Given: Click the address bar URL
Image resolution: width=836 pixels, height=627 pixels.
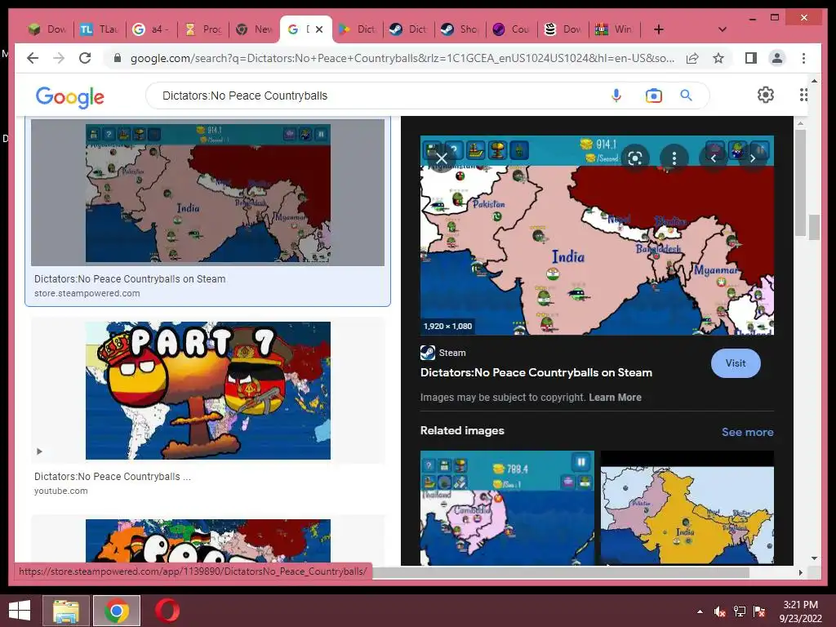Looking at the screenshot, I should coord(402,58).
